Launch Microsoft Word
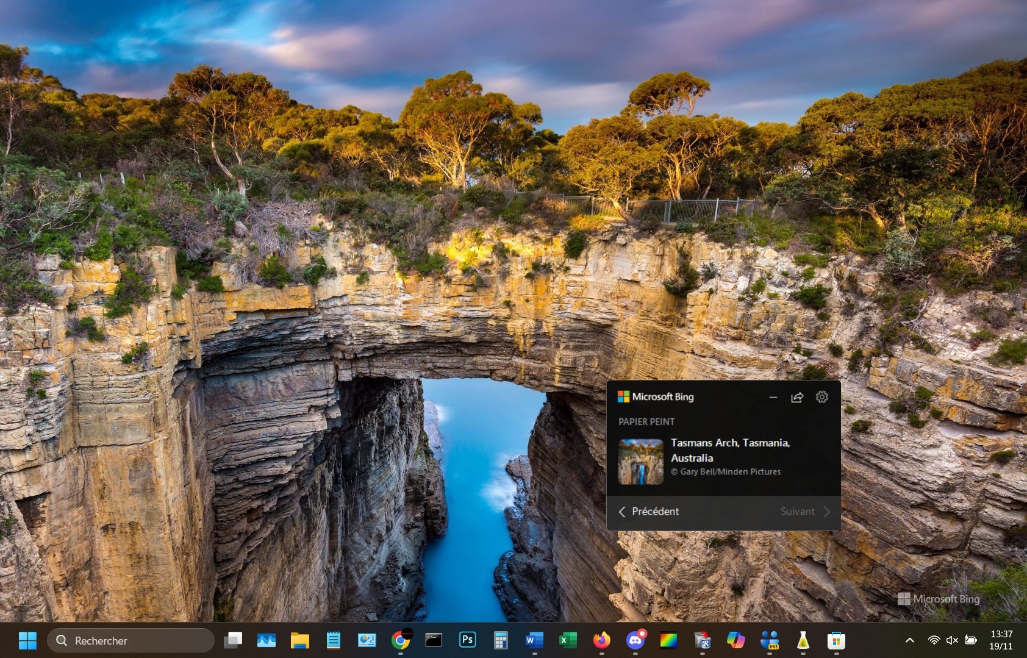The image size is (1027, 658). tap(534, 640)
